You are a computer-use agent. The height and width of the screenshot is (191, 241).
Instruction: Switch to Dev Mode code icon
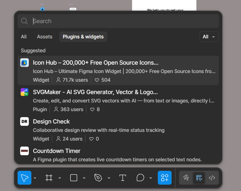point(212,178)
